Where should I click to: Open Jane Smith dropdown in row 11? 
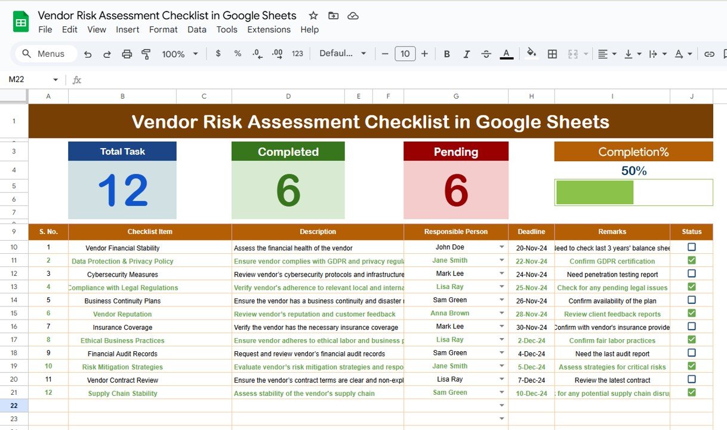coord(502,260)
